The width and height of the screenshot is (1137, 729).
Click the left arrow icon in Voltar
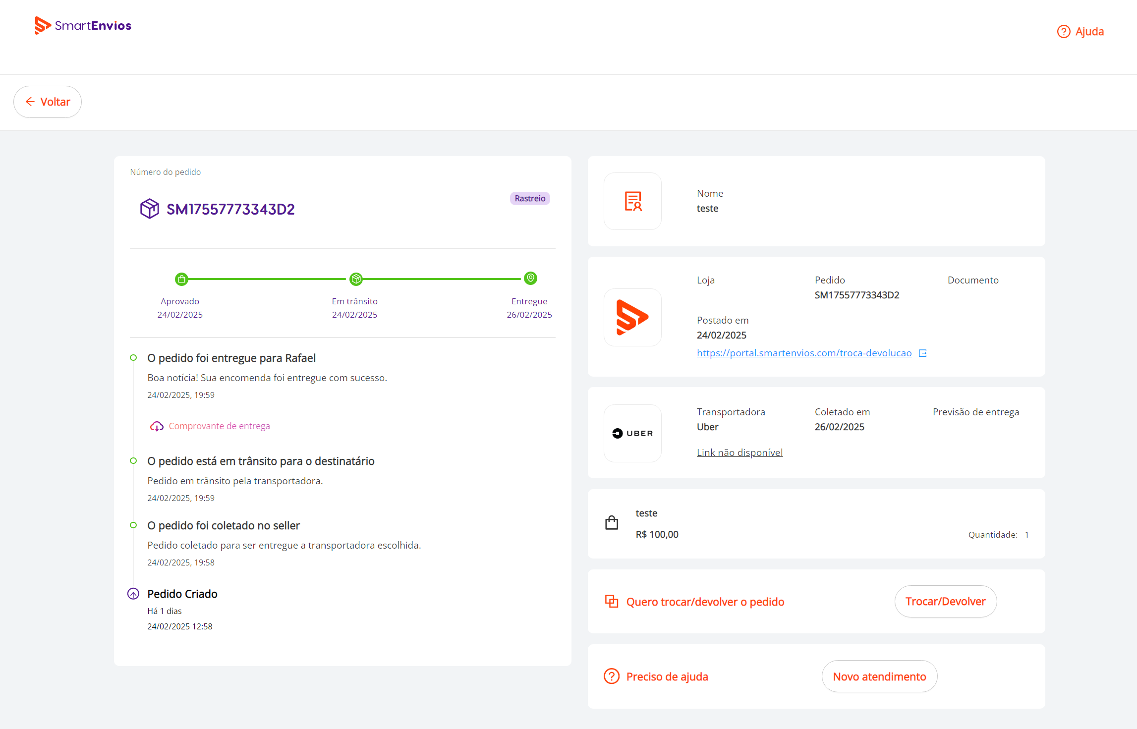(30, 102)
